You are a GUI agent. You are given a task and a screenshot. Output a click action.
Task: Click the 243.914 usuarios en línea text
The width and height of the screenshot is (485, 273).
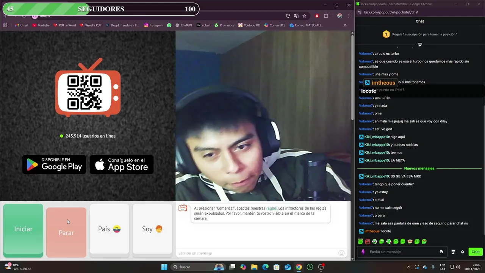coord(91,136)
